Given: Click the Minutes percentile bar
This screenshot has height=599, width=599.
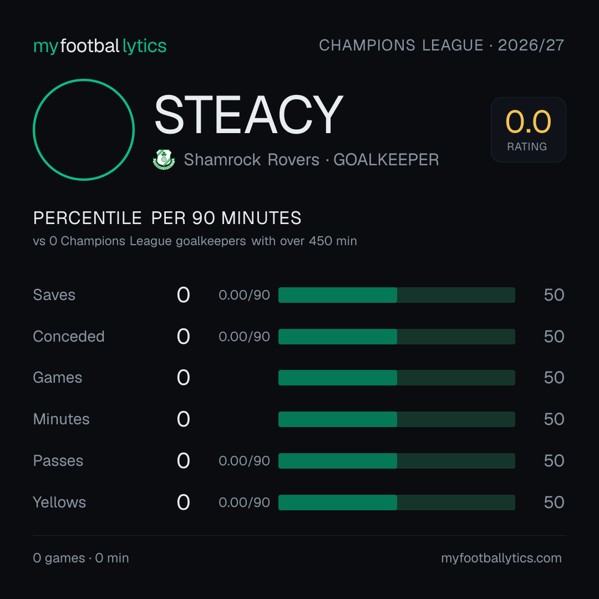Looking at the screenshot, I should coord(397,419).
